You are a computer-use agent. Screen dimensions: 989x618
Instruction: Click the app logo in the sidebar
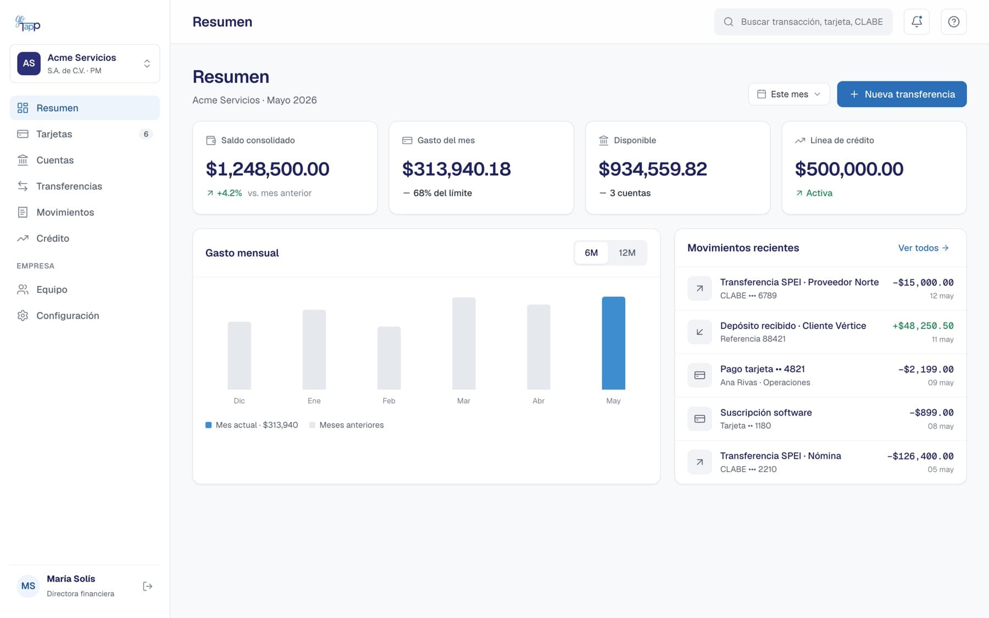(27, 23)
